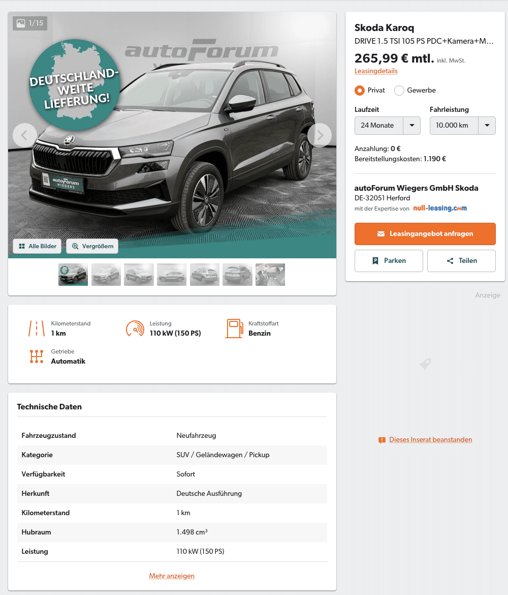The image size is (508, 595).
Task: Go to previous photo with left arrow
Action: click(x=25, y=135)
